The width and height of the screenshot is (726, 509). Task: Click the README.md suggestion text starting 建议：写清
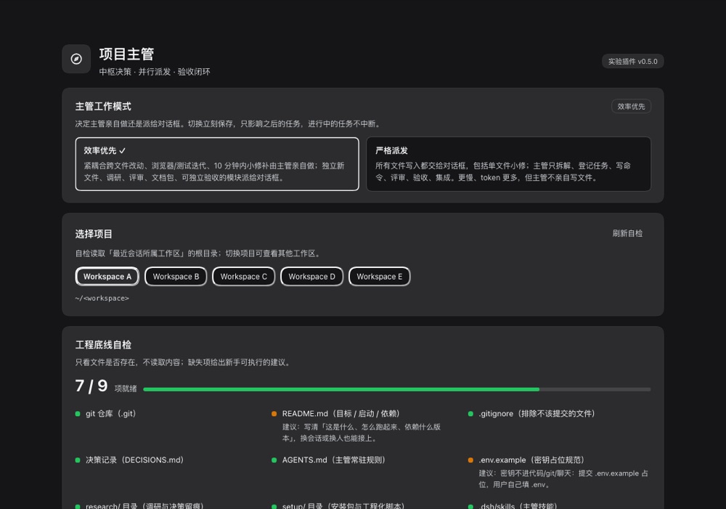click(x=362, y=432)
